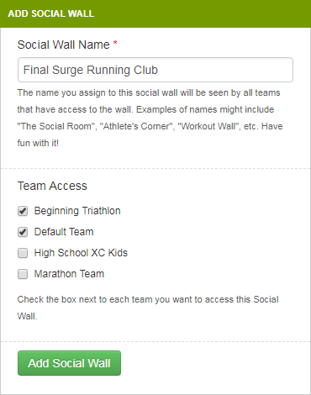
Task: Click the Beginning Triathlon label text
Action: tap(77, 211)
